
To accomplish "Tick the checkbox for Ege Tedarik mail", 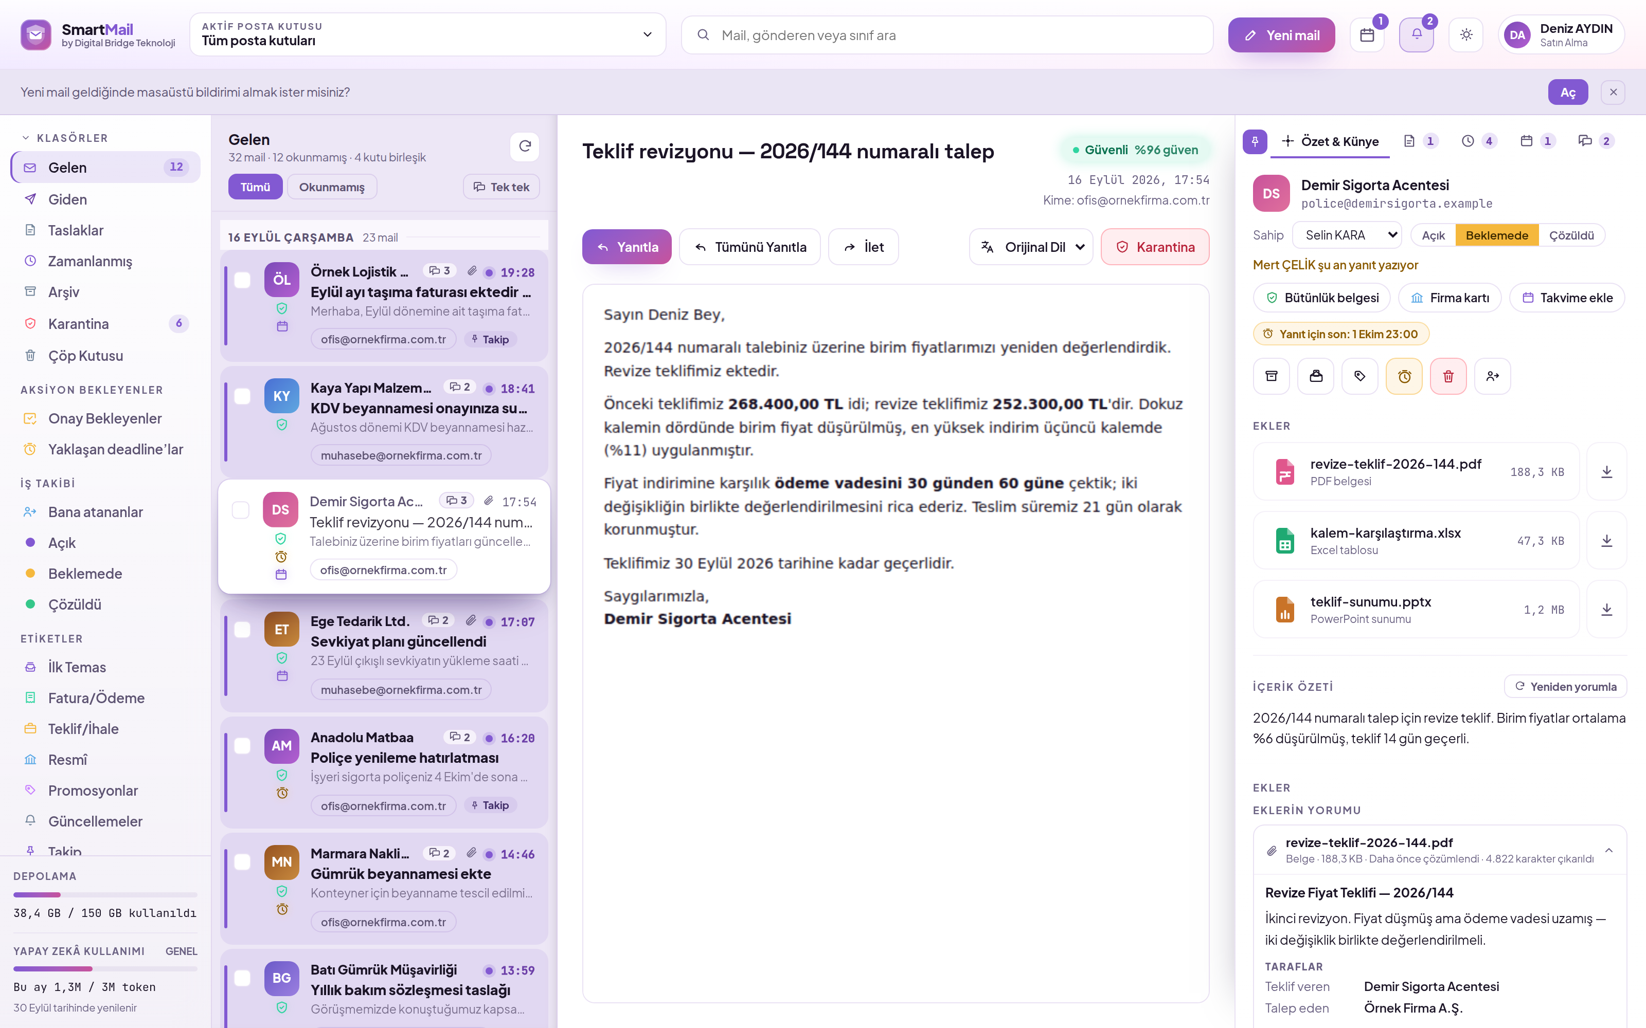I will (x=242, y=630).
